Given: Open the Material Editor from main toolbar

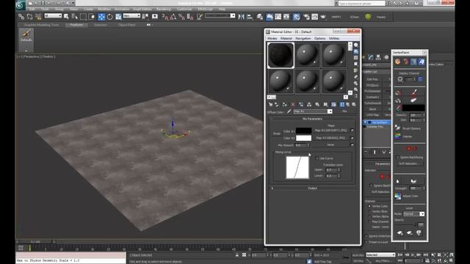Looking at the screenshot, I should coord(296,17).
